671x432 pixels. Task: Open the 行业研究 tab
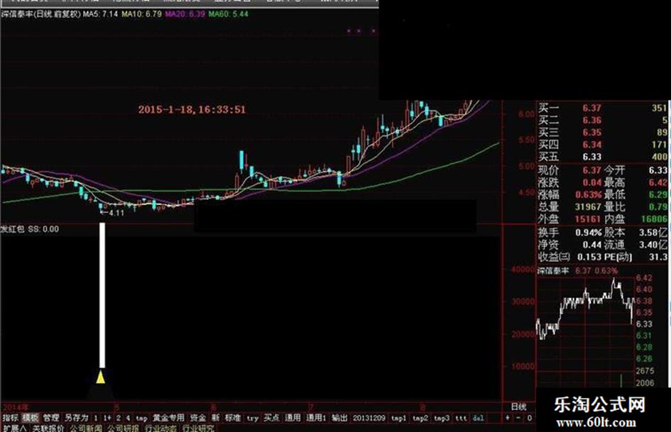pos(198,428)
